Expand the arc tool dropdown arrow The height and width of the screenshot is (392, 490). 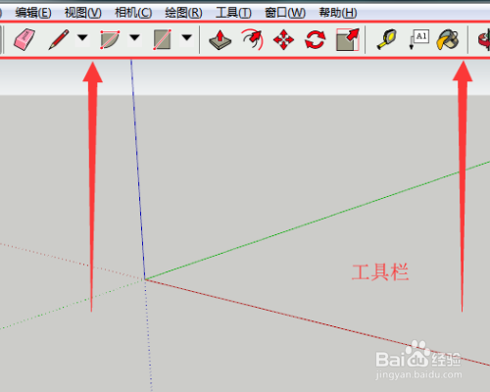[134, 37]
